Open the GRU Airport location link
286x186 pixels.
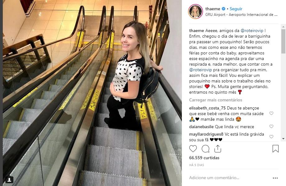tap(241, 15)
